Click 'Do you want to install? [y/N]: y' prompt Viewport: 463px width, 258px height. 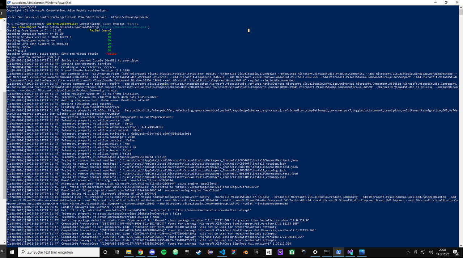click(33, 57)
